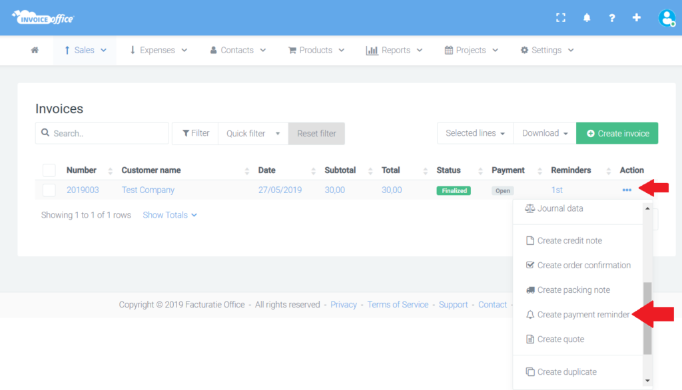The image size is (682, 390).
Task: Expand the Products menu
Action: pos(316,50)
